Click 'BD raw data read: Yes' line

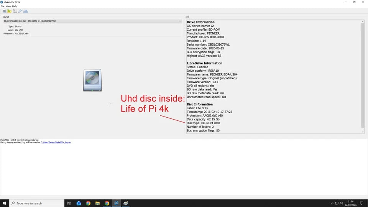pos(202,89)
